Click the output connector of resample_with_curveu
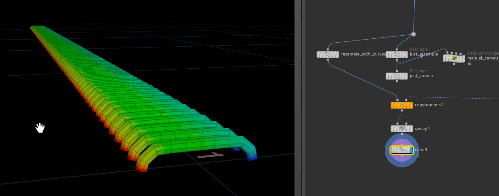499x196 pixels. point(328,59)
